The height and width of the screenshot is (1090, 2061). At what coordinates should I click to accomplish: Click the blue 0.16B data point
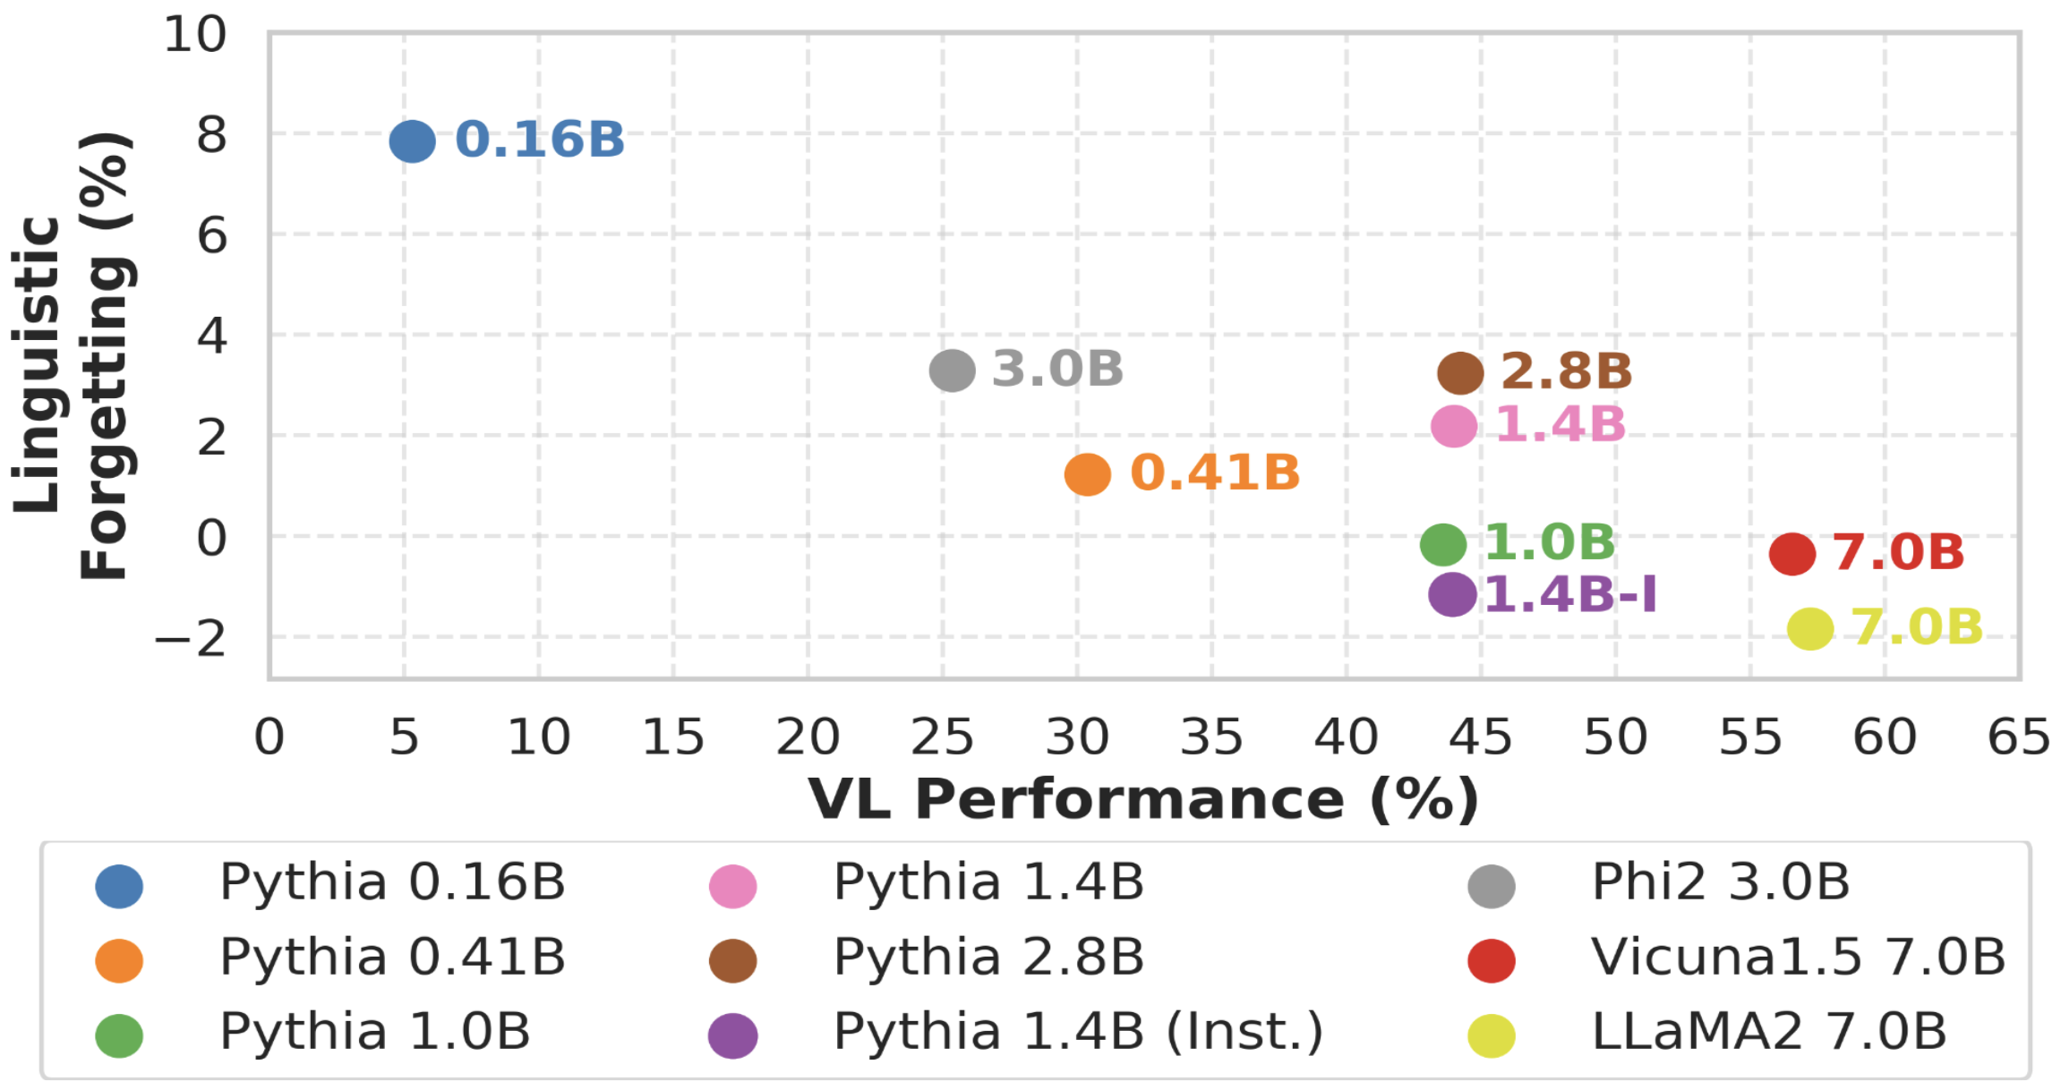[413, 141]
